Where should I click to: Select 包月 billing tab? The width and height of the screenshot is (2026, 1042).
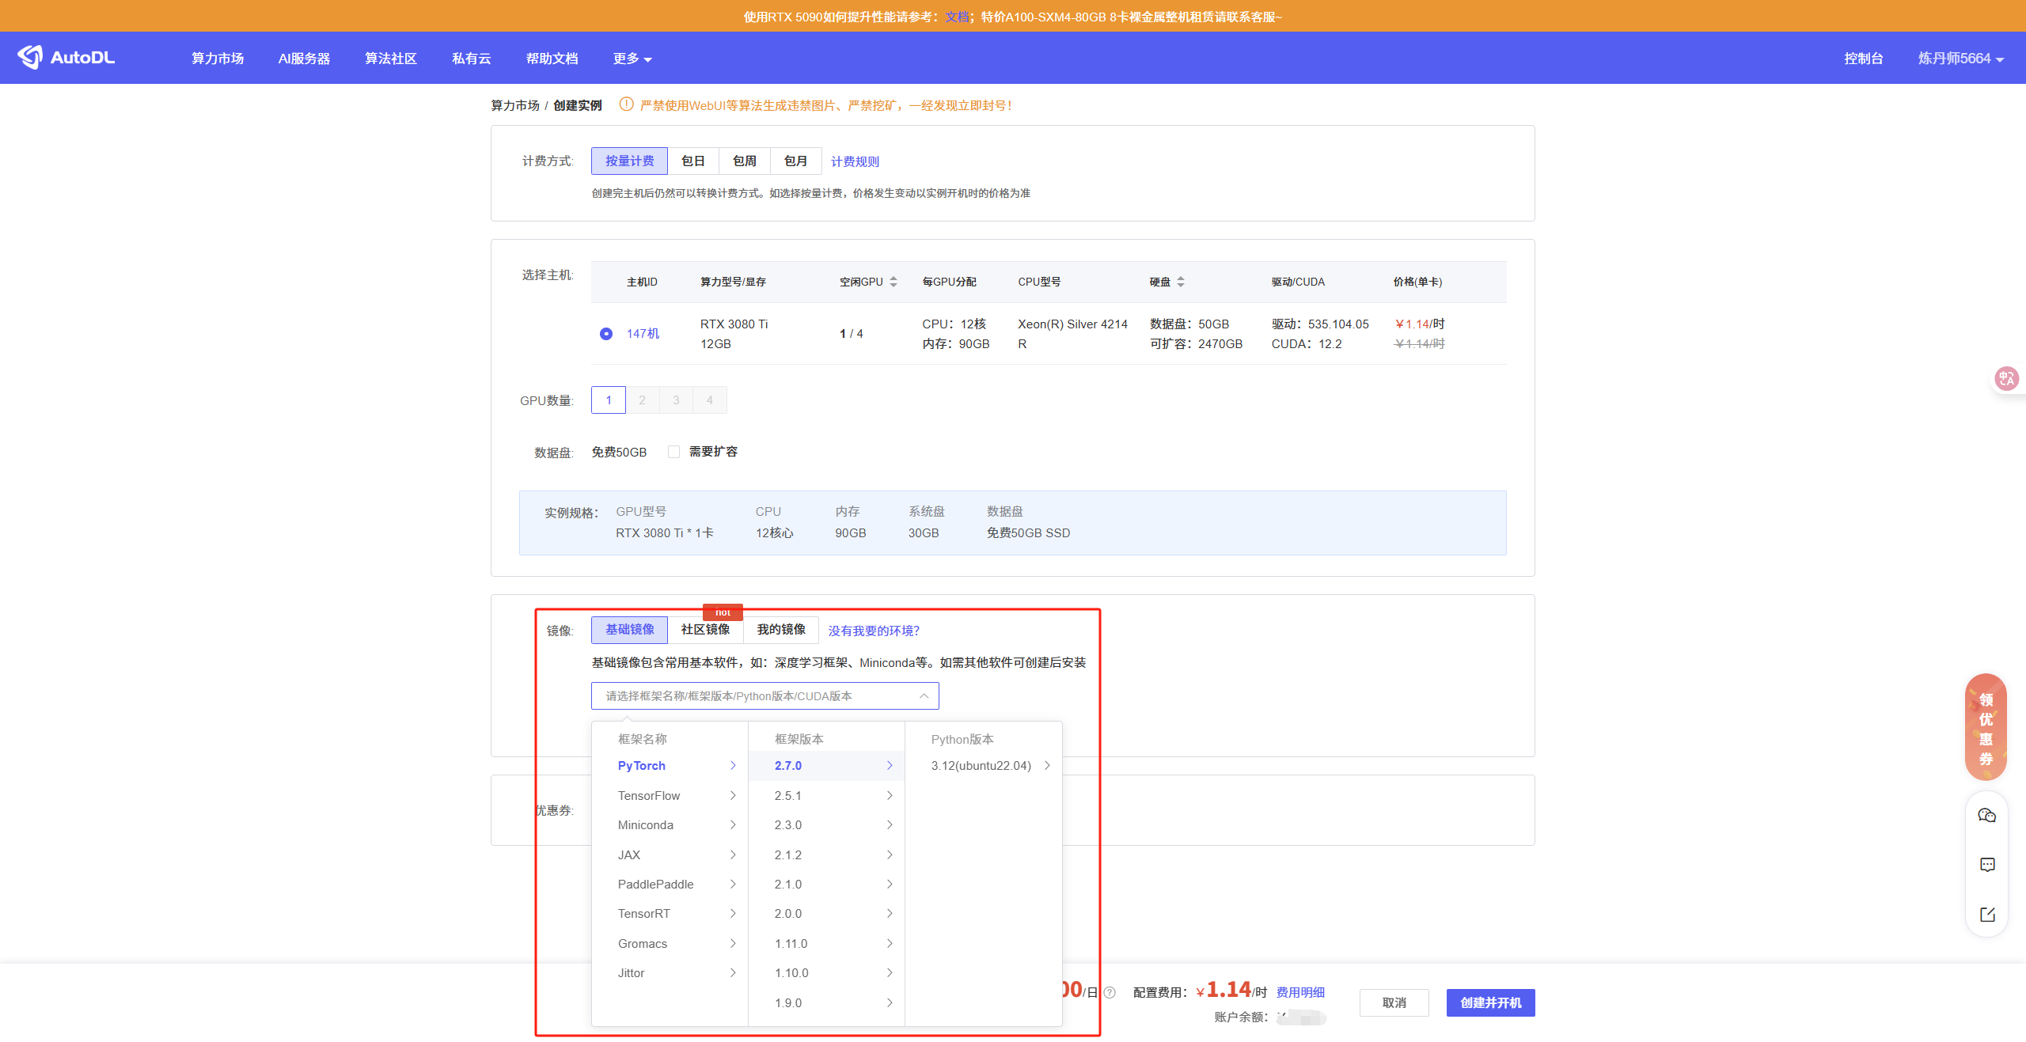(x=795, y=161)
